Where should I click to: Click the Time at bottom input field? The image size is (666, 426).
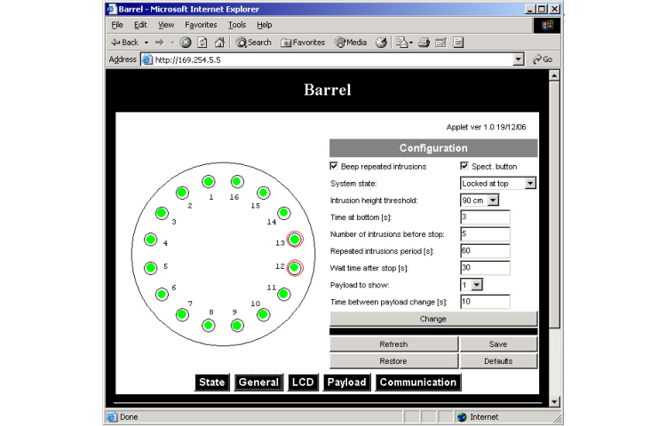coord(485,217)
